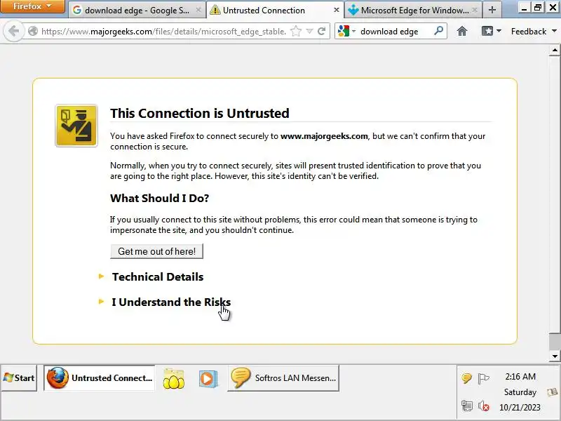Switch to the download edge Google tab
561x421 pixels.
tap(137, 11)
